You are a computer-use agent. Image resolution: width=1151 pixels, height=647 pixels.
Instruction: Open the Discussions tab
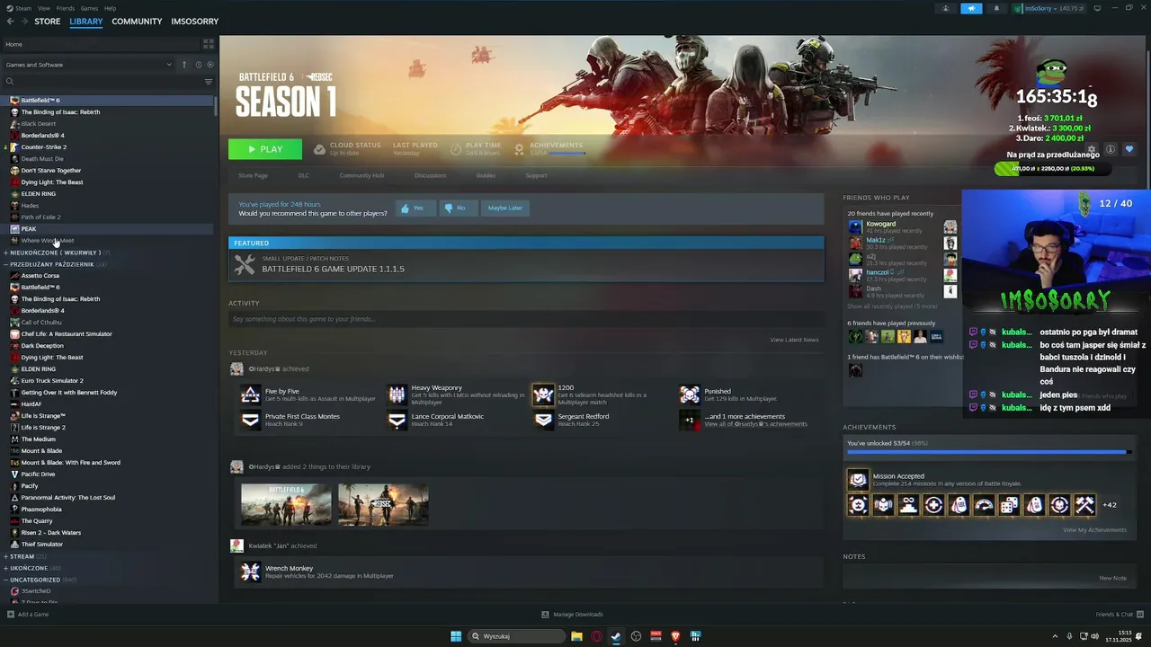[430, 175]
